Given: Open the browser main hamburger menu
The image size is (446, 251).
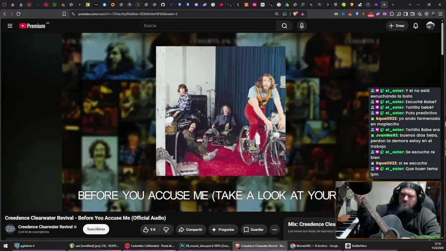Looking at the screenshot, I should coord(440,14).
